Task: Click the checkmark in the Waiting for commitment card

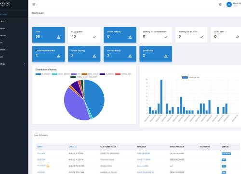Action: (x=166, y=37)
